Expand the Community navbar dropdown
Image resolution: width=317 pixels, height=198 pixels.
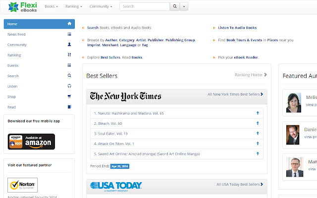click(101, 6)
